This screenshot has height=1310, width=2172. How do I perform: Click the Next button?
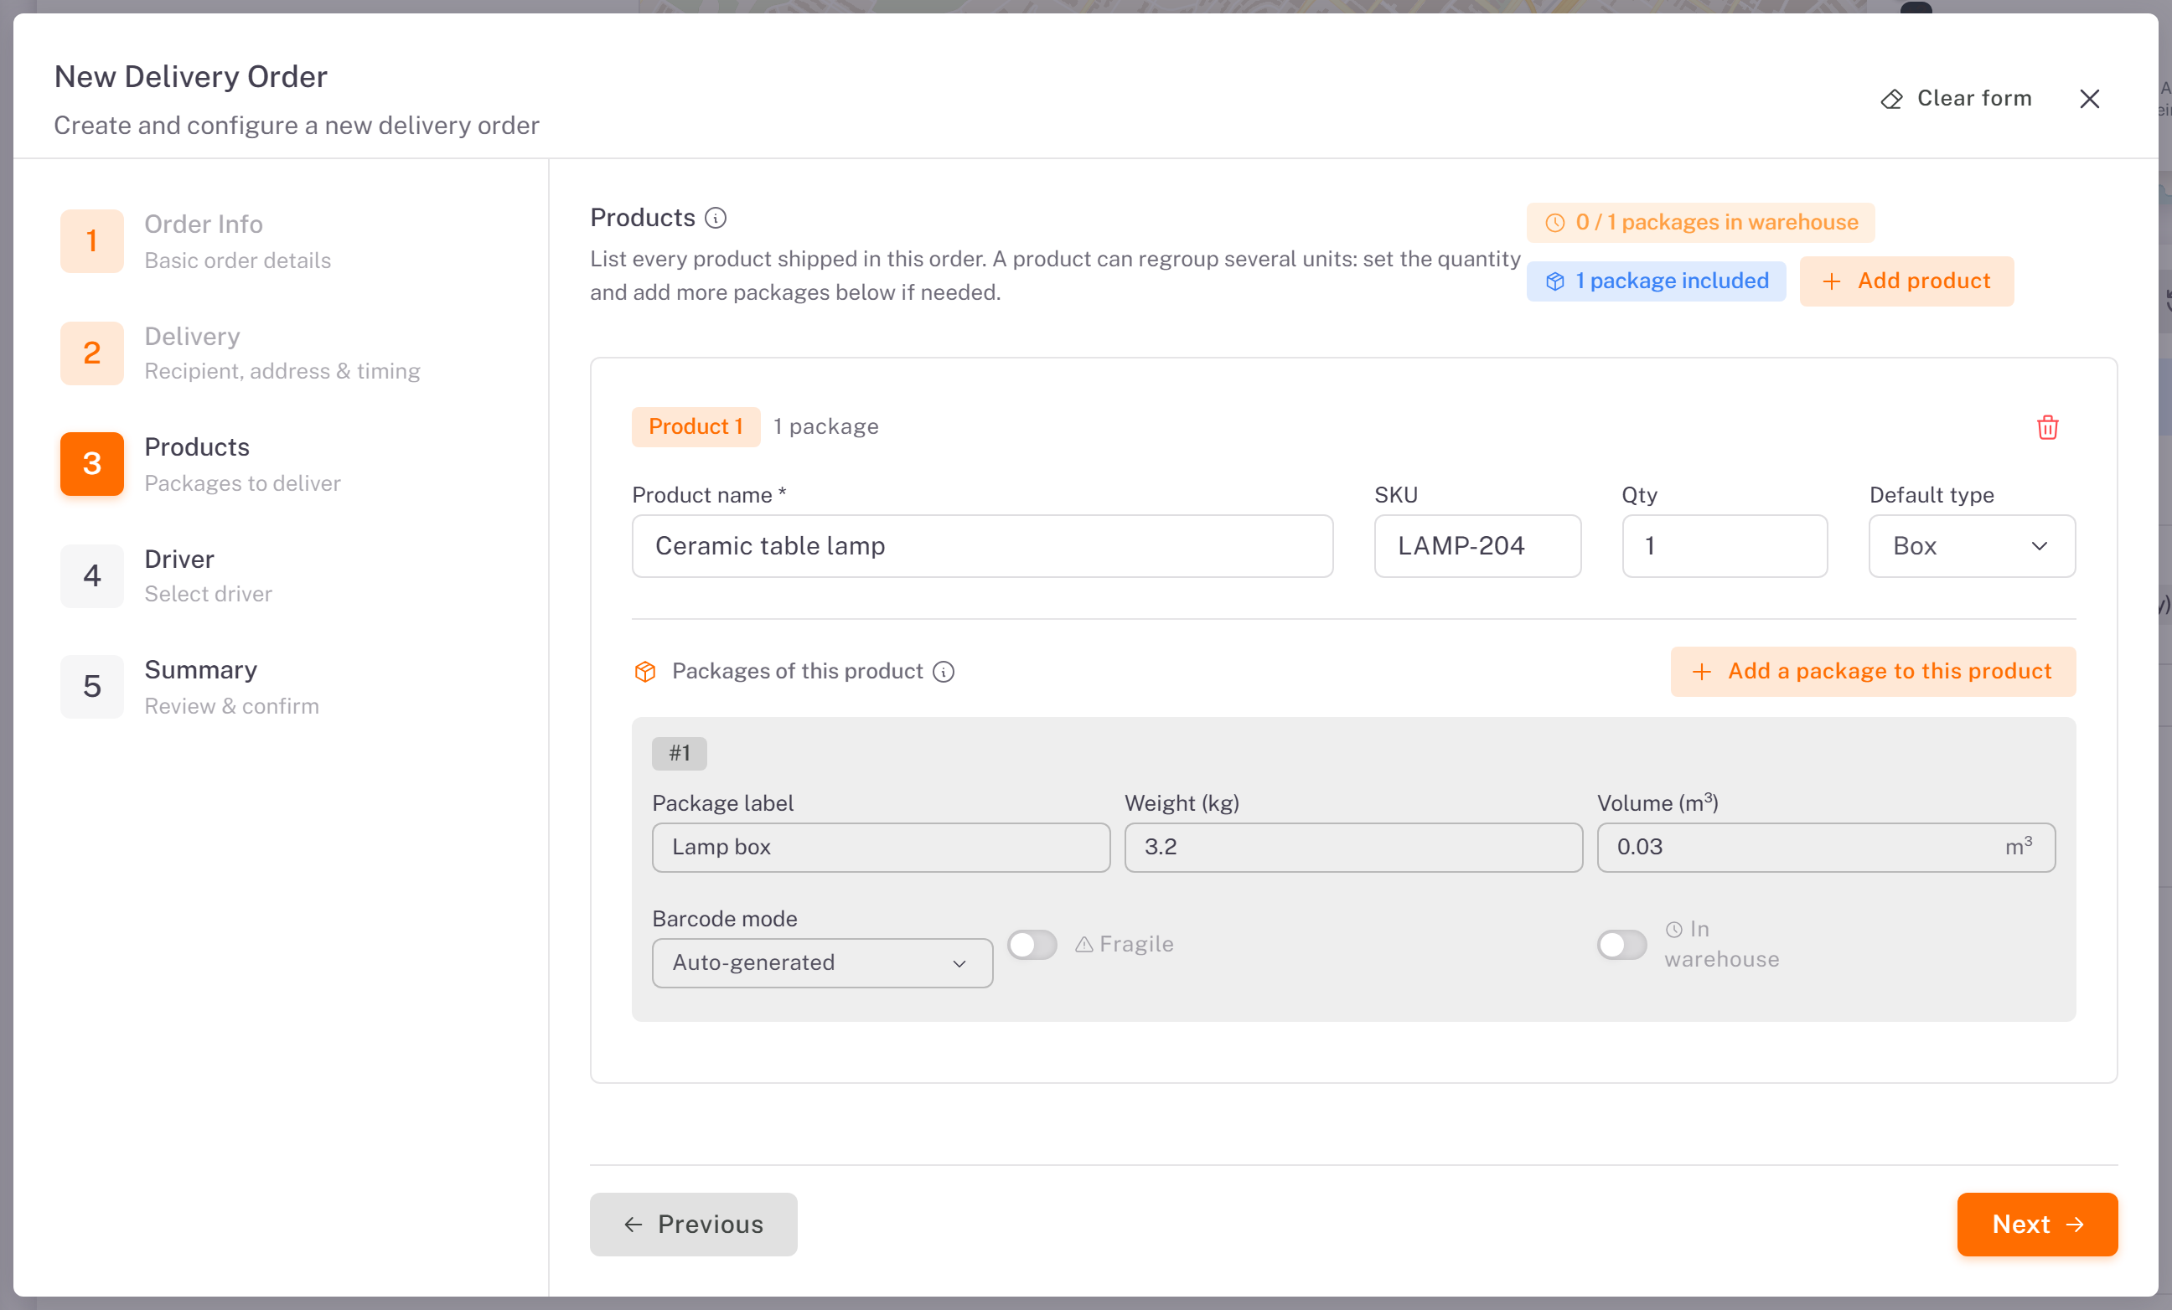[2037, 1225]
